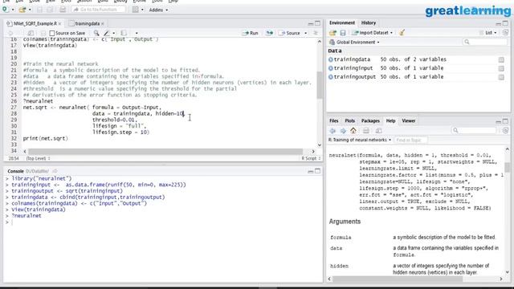The height and width of the screenshot is (289, 514).
Task: Select the Environment tab
Action: pos(342,23)
